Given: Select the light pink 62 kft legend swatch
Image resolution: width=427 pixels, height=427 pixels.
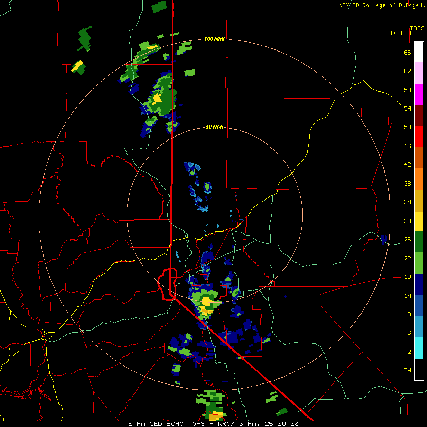Looking at the screenshot, I should 419,73.
